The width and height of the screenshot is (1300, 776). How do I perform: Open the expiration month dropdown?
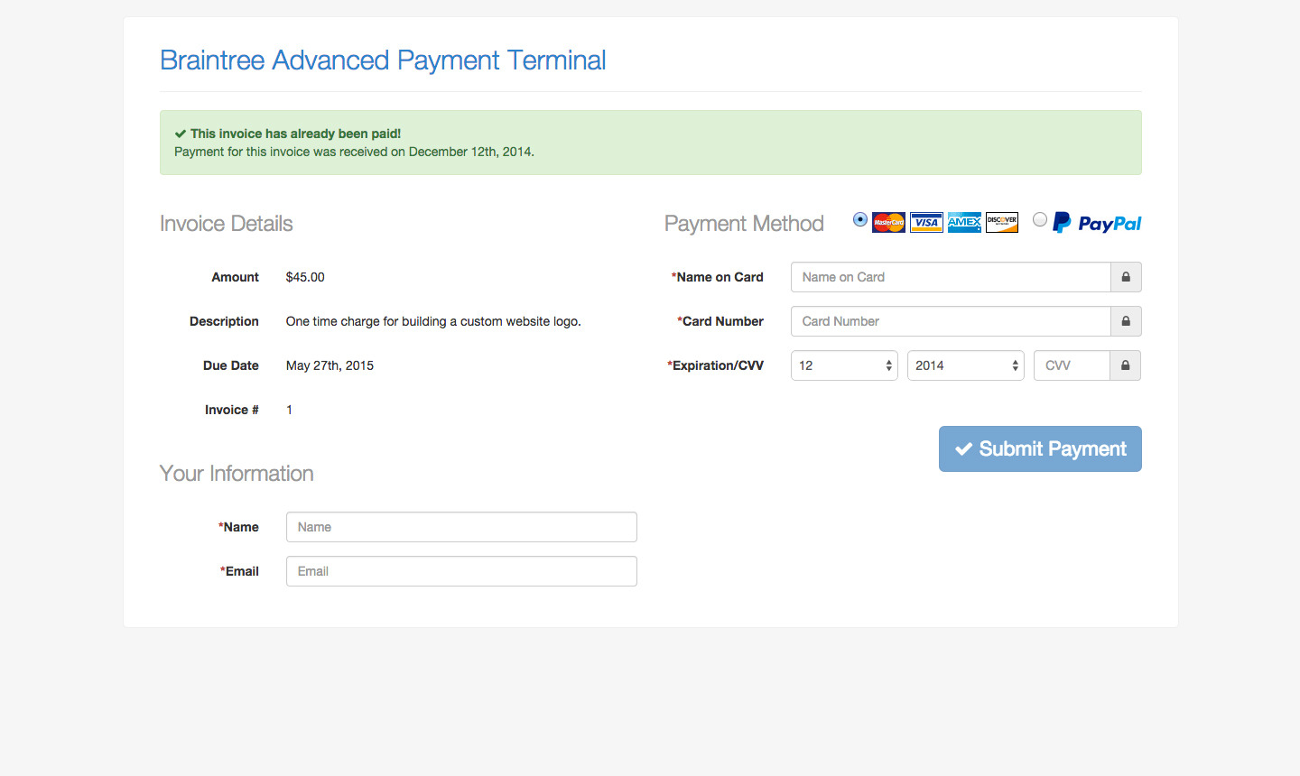844,365
